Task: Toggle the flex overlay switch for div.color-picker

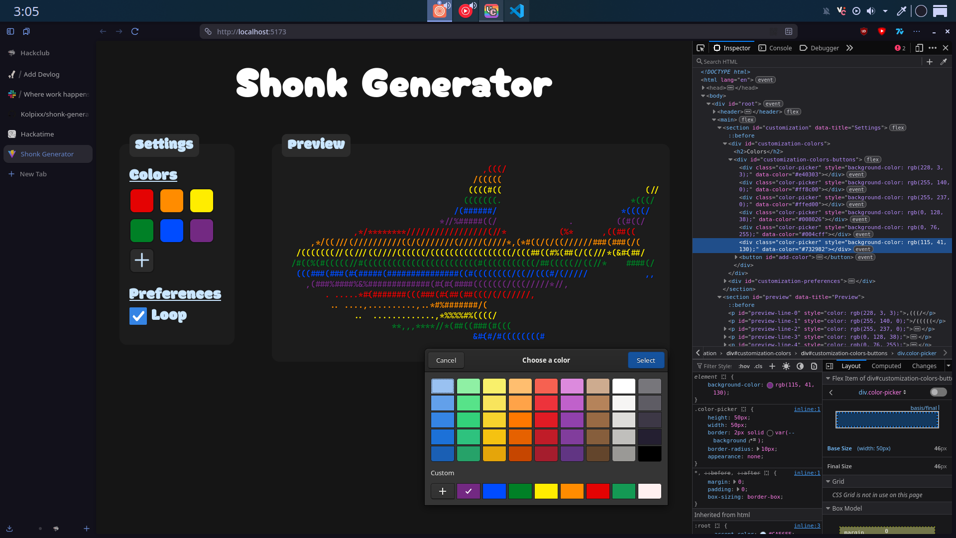Action: click(x=938, y=392)
